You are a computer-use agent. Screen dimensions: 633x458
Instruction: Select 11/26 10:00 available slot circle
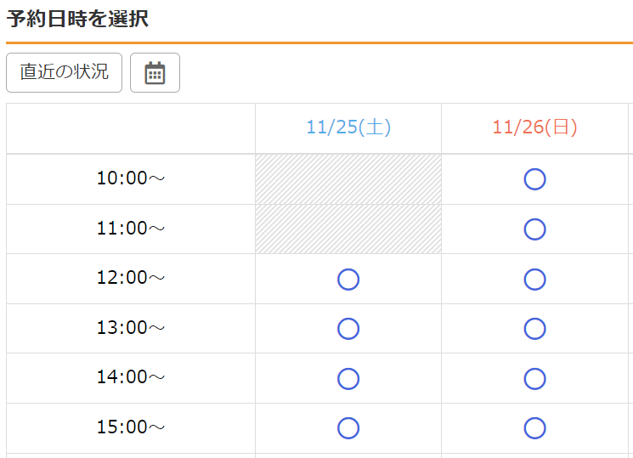[535, 179]
